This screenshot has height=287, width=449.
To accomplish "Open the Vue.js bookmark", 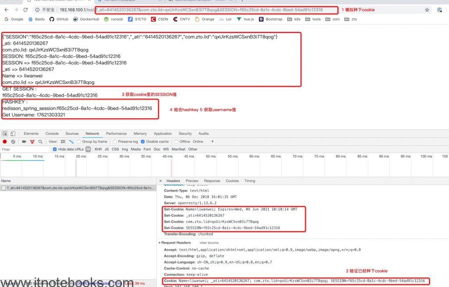I will [246, 19].
